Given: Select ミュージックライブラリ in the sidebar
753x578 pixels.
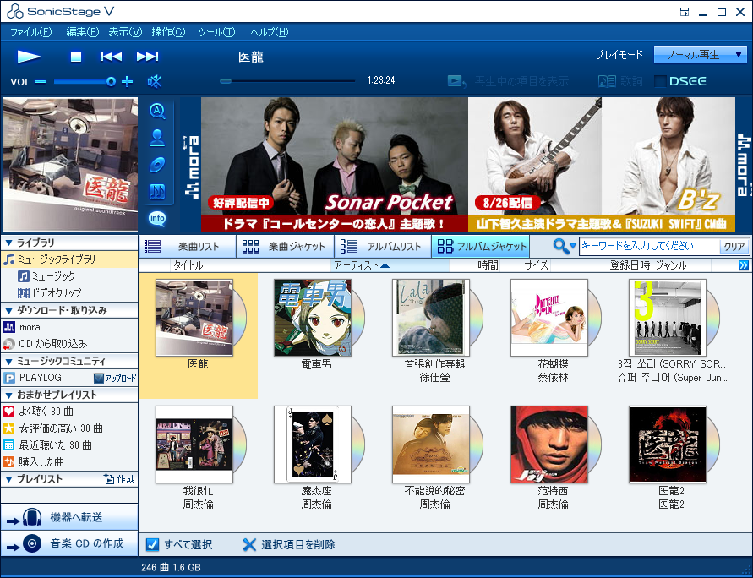Looking at the screenshot, I should 69,259.
